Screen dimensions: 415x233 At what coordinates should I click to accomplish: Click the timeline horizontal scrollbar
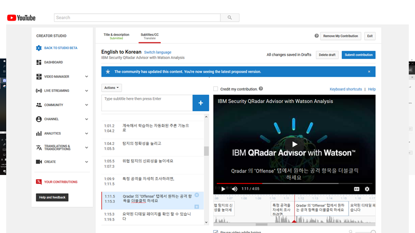click(x=261, y=225)
